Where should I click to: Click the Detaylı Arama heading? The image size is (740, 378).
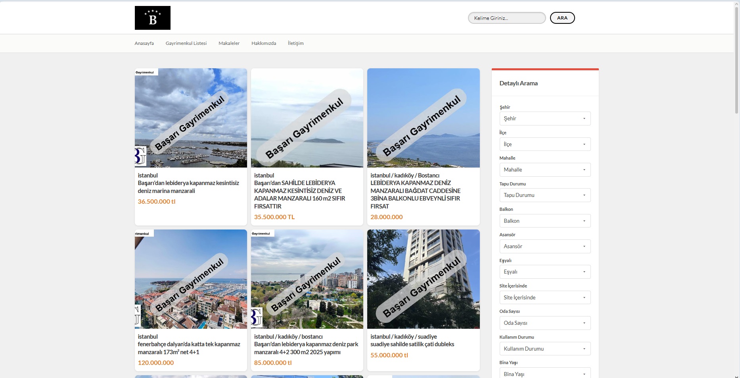[x=519, y=83]
